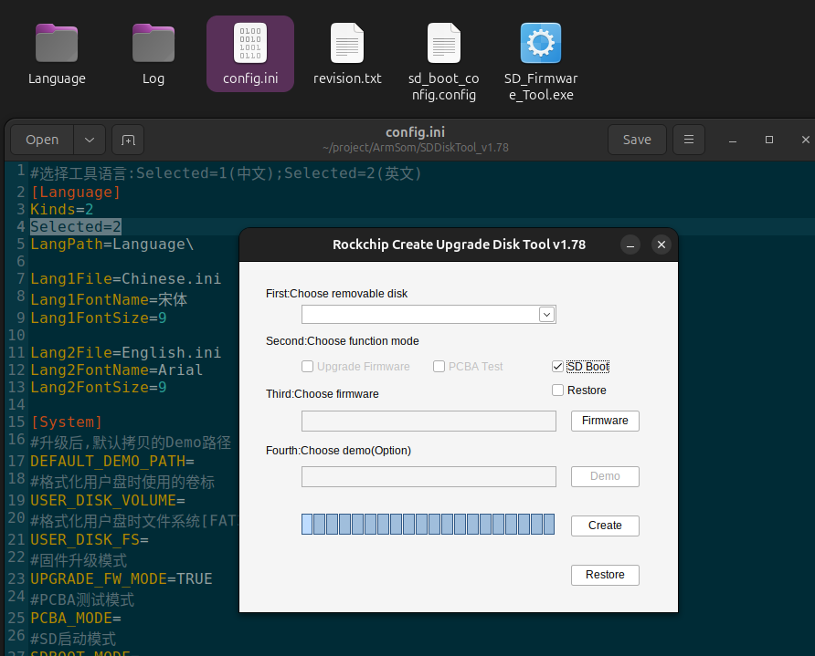
Task: Open the text editor hamburger menu
Action: (689, 140)
